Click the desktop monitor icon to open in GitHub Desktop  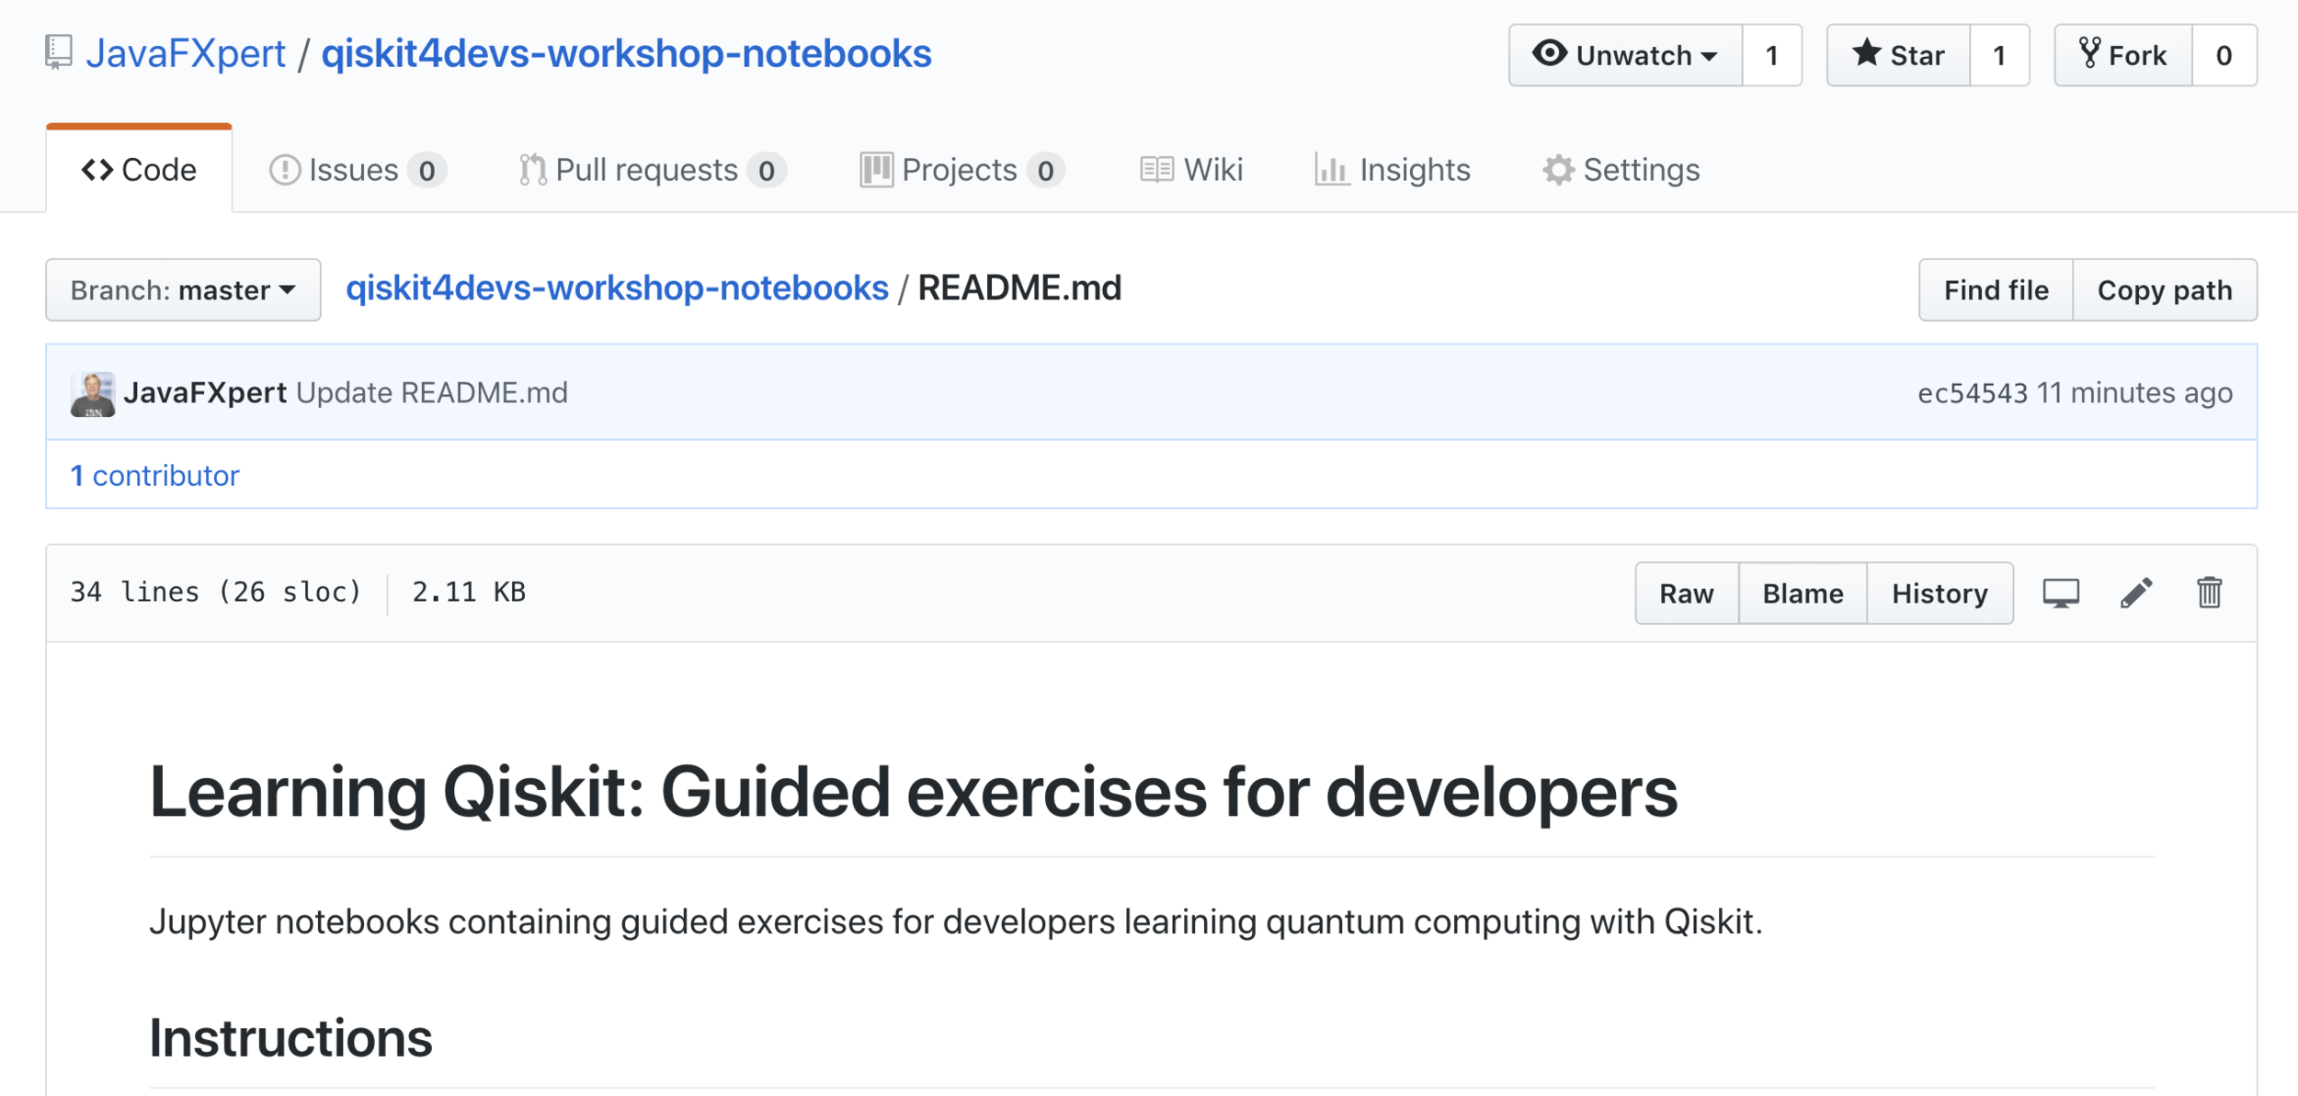coord(2061,593)
